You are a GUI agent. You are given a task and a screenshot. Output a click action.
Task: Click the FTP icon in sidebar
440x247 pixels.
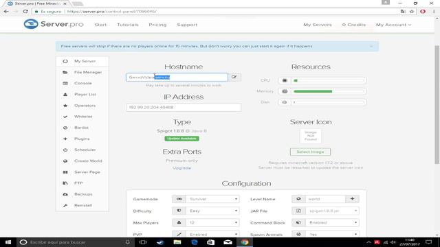[65, 183]
